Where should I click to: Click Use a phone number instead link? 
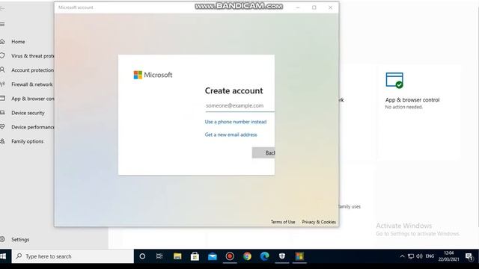click(236, 122)
